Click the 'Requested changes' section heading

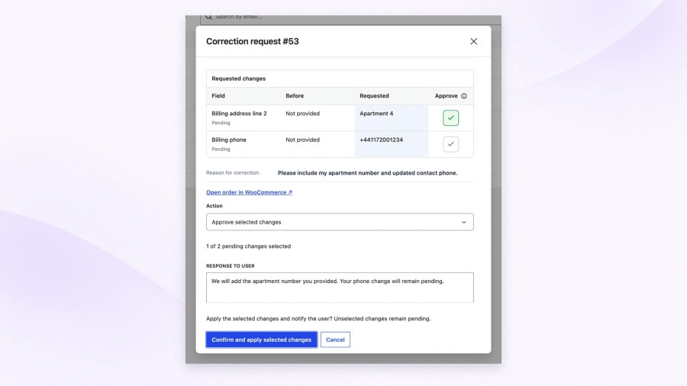pos(238,79)
